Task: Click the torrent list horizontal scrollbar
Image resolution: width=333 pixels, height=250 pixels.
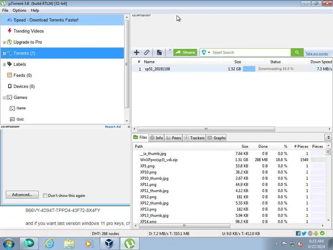Action: tap(206, 129)
